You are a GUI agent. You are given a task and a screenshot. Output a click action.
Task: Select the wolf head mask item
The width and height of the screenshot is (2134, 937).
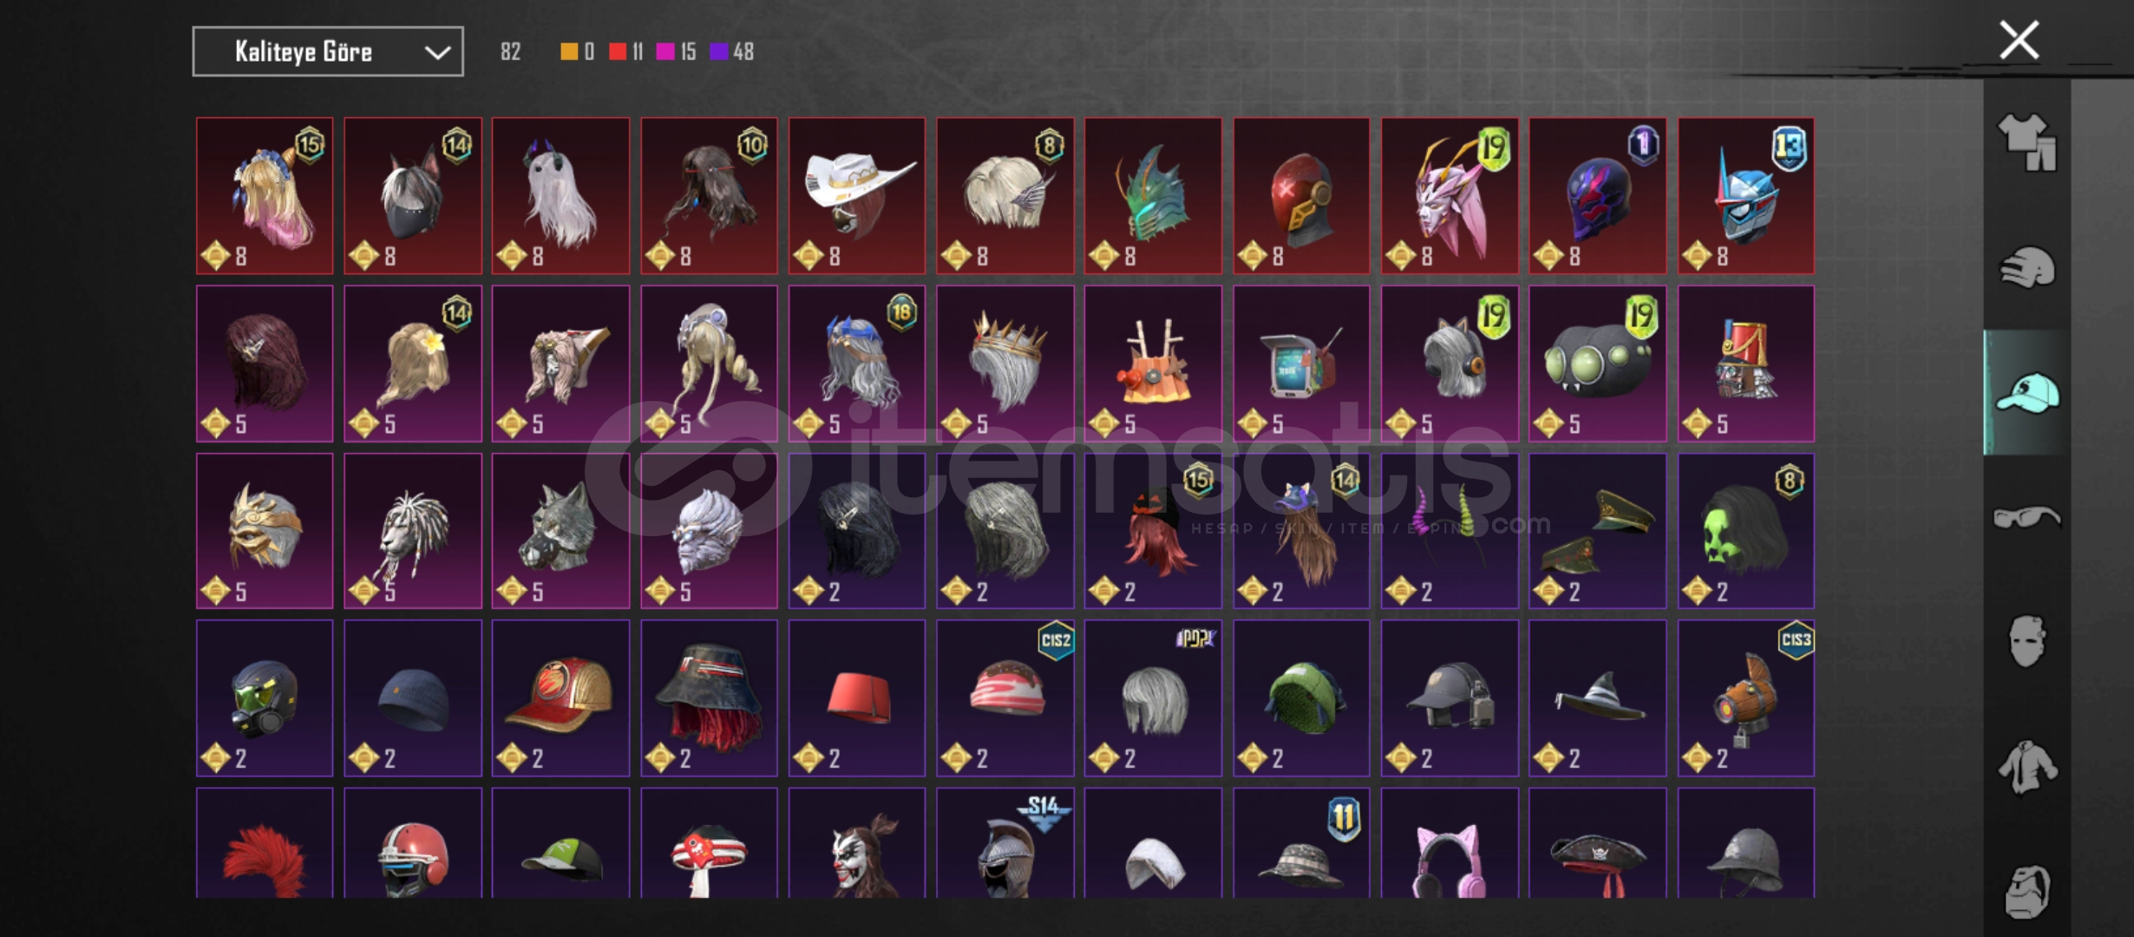(560, 531)
